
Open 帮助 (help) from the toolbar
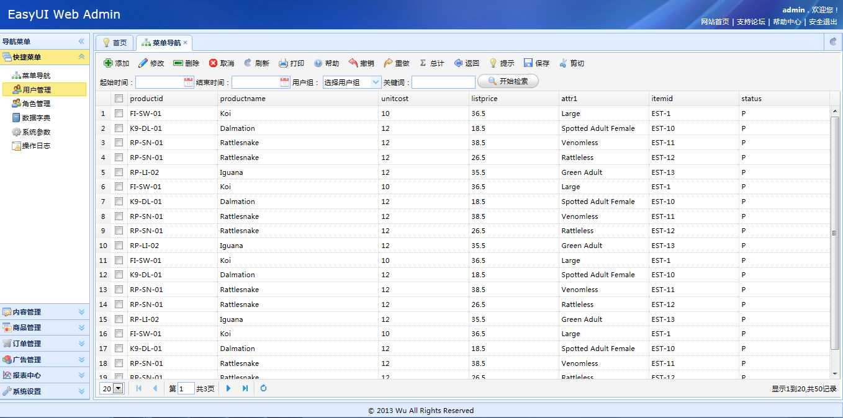(x=326, y=63)
